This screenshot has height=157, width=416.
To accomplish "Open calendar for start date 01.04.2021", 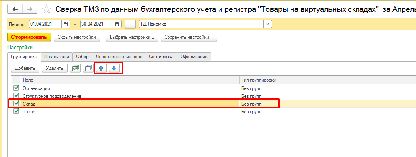I will 66,24.
